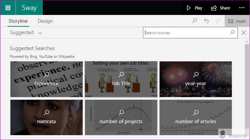Open the Share options

(x=221, y=8)
